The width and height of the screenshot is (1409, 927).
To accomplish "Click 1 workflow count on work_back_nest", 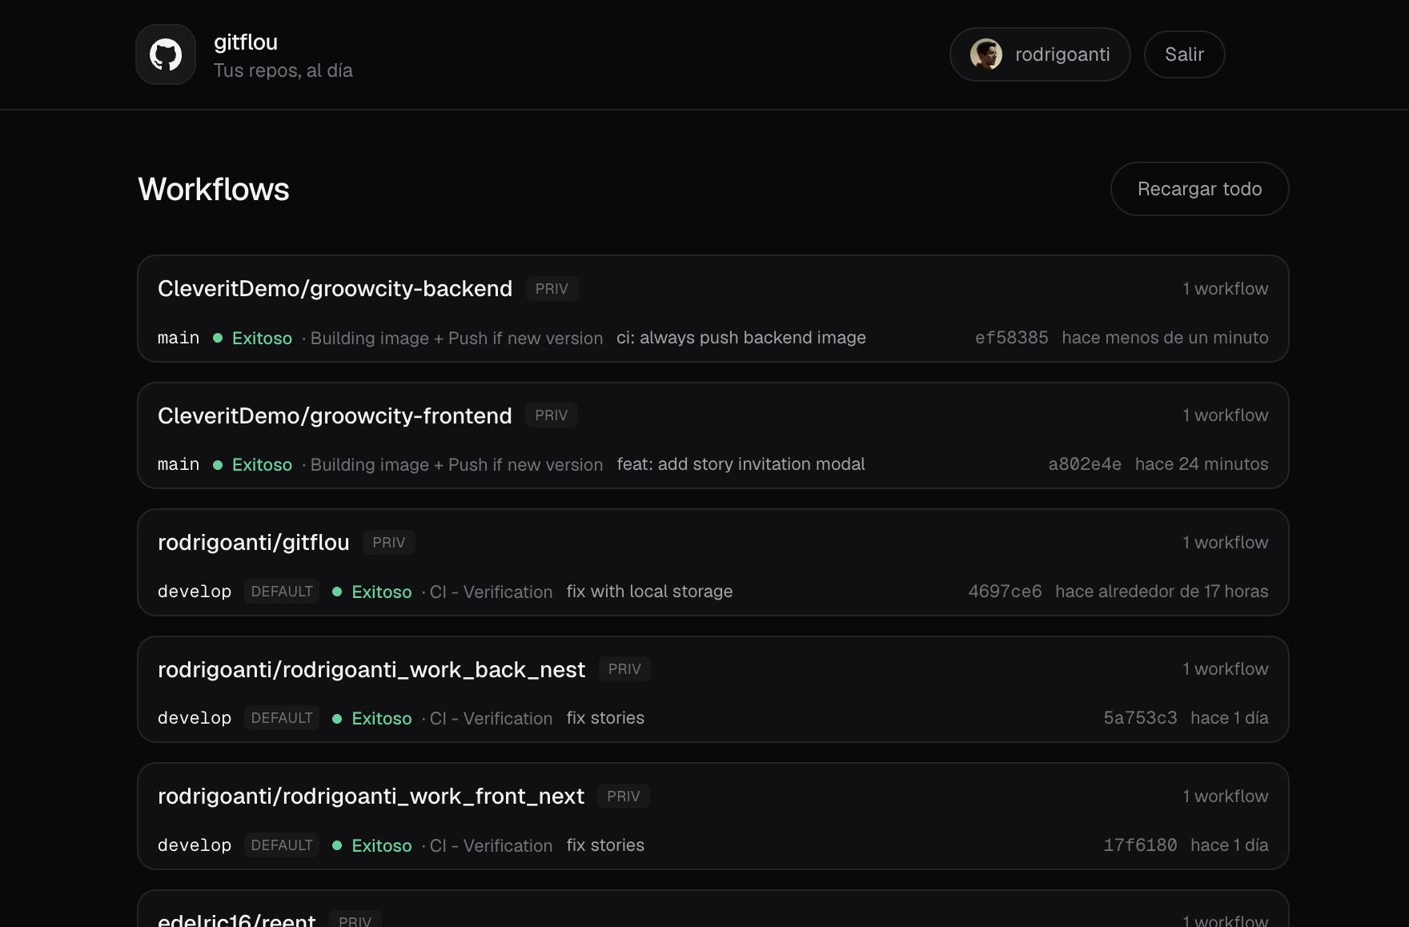I will point(1226,669).
